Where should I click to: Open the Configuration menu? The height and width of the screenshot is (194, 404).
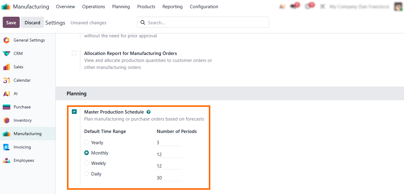click(x=204, y=6)
